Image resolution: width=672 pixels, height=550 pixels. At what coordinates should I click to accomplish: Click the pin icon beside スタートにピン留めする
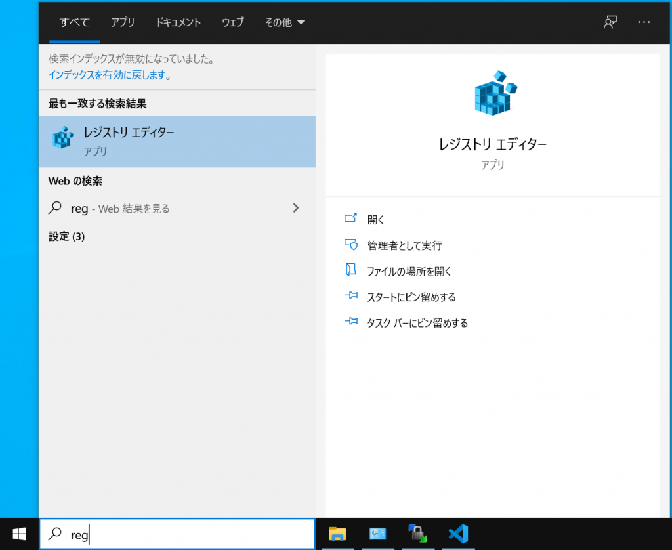tap(351, 295)
